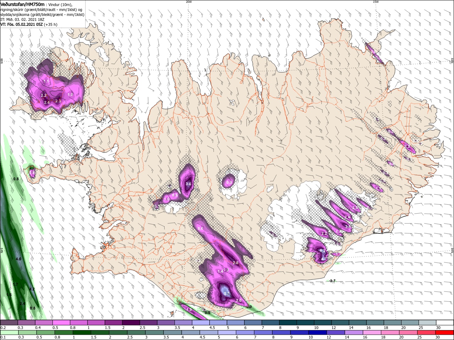
Task: Click the '0.2' label in the snow legend
Action: click(3, 328)
